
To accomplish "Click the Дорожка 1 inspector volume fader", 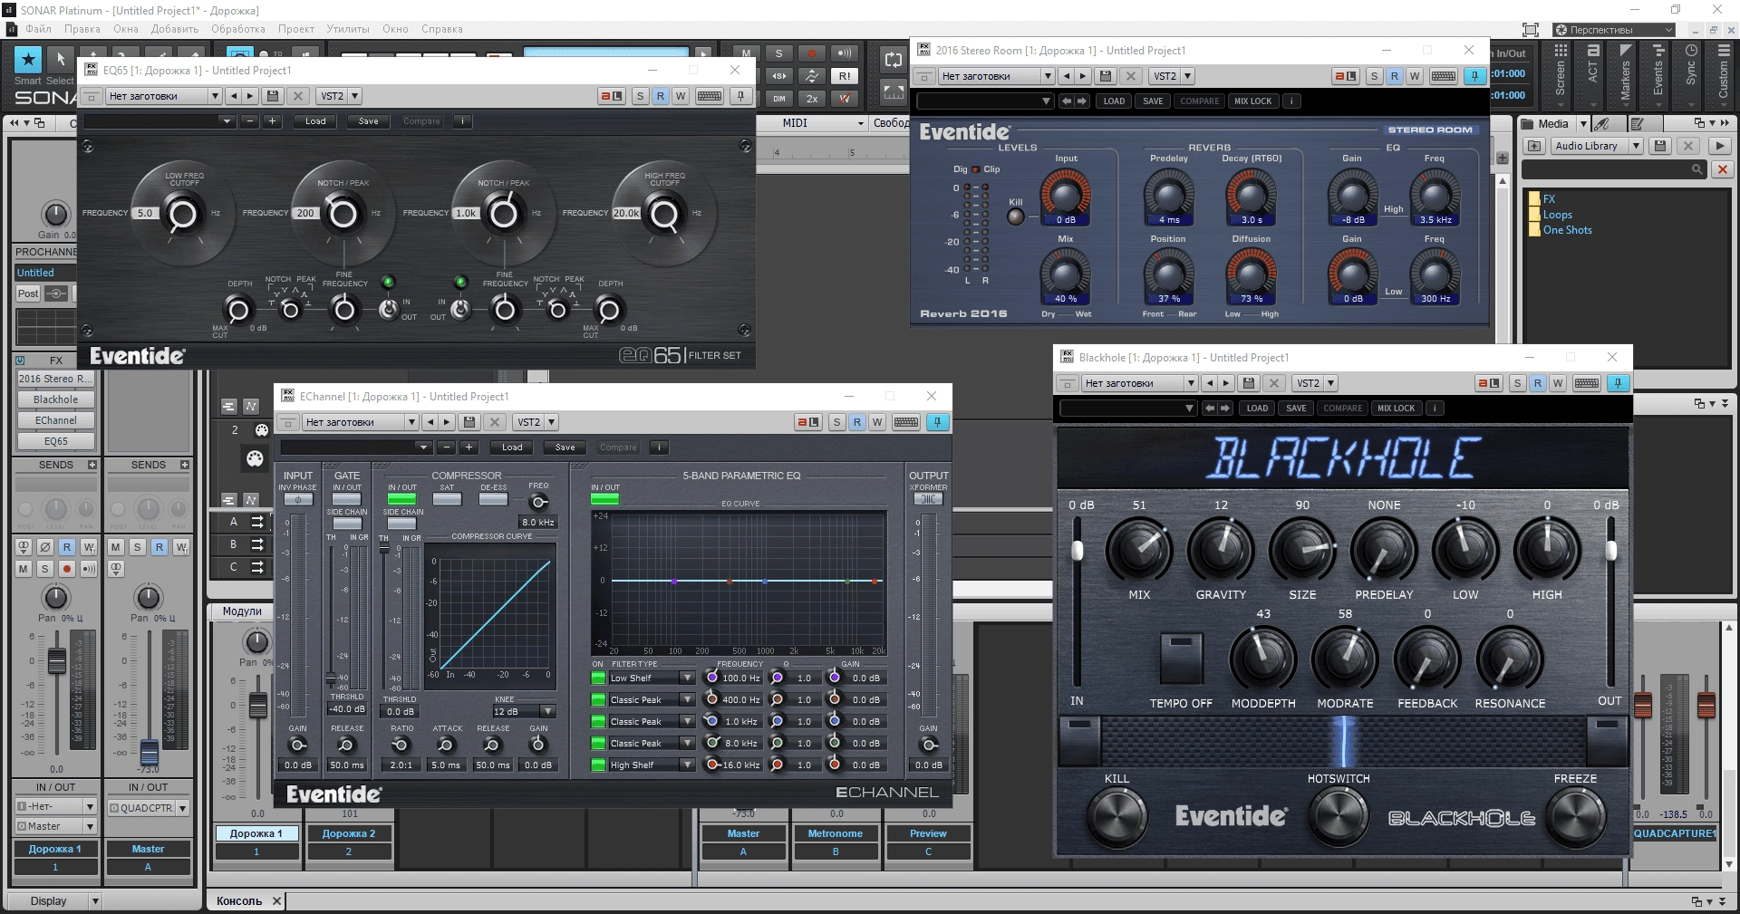I will tap(56, 661).
